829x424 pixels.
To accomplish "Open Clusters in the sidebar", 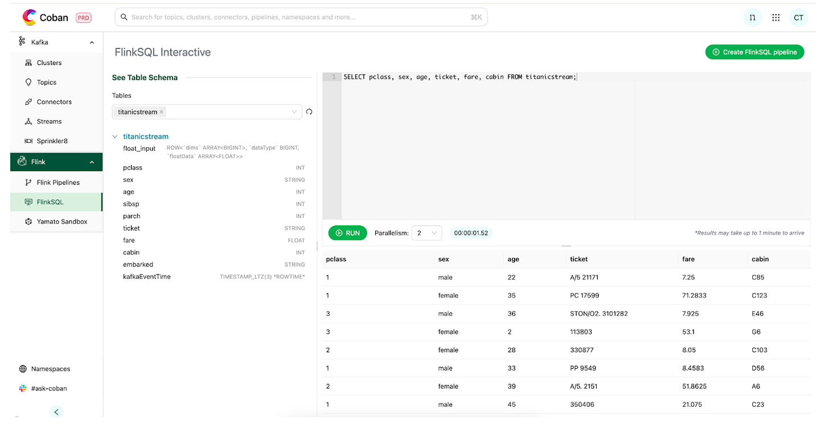I will click(49, 63).
